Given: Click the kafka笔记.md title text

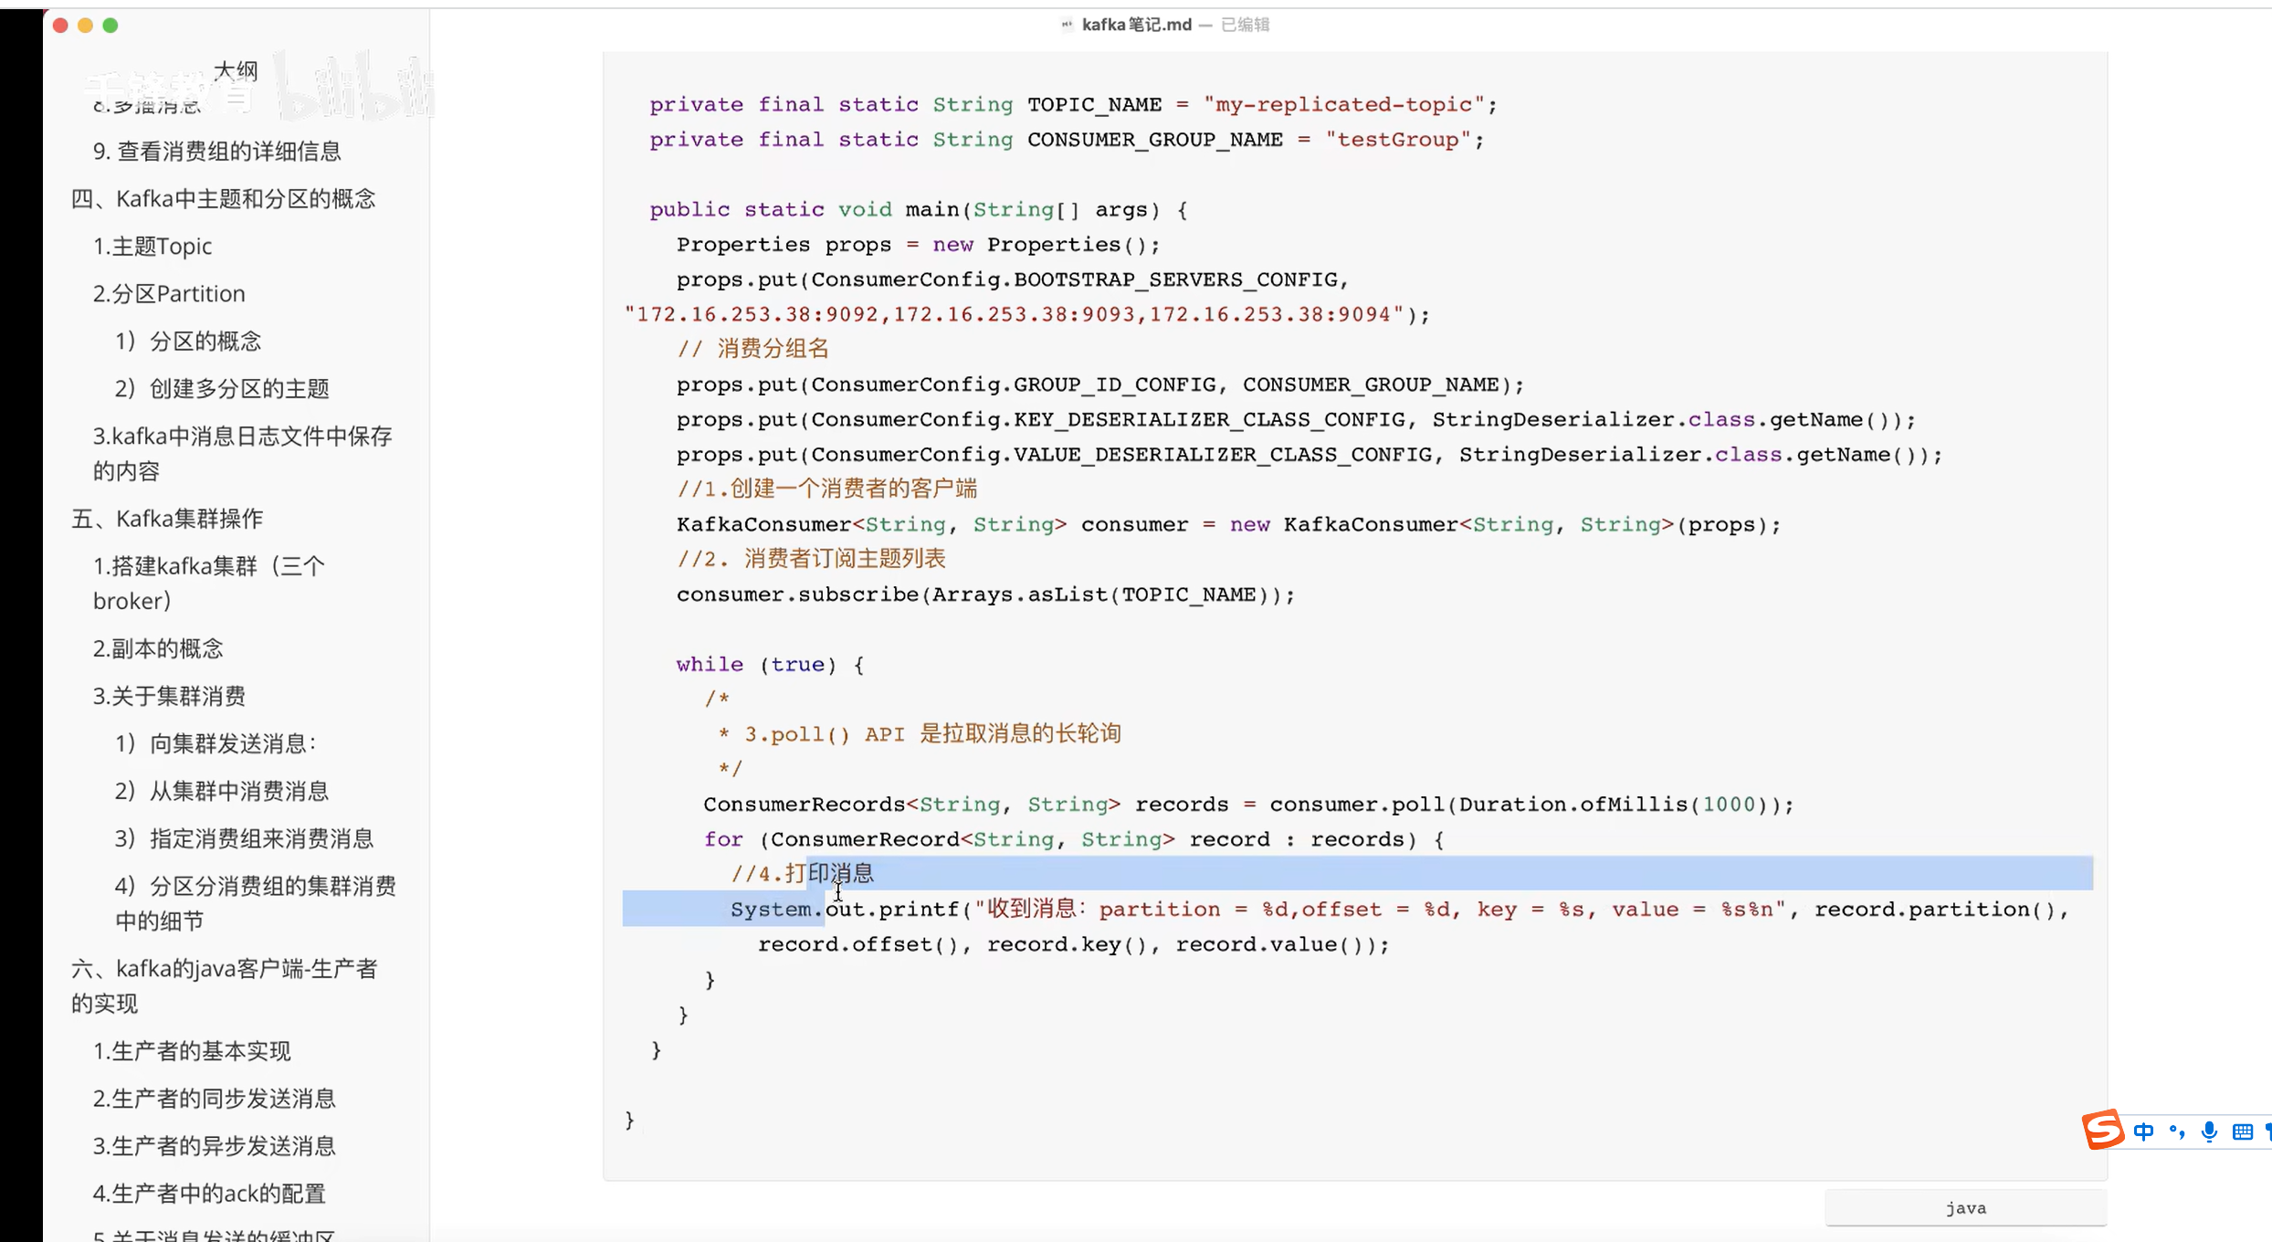Looking at the screenshot, I should point(1136,25).
